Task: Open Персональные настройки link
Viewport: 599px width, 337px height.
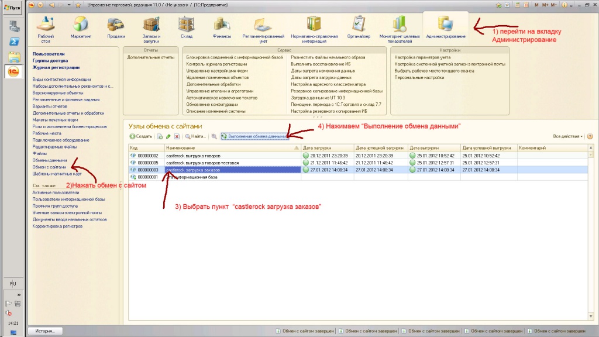Action: coord(419,78)
